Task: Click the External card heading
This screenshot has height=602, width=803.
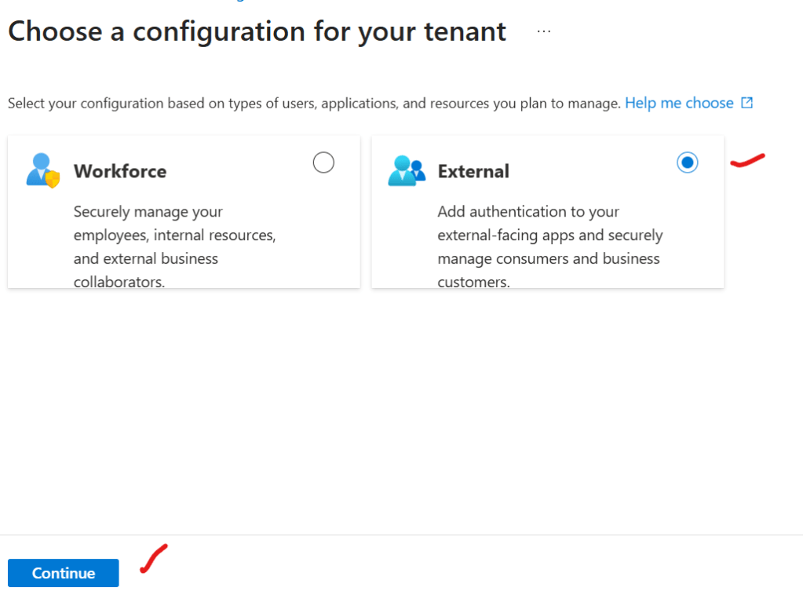Action: click(473, 171)
